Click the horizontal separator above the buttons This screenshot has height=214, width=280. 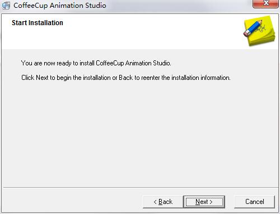click(x=141, y=187)
